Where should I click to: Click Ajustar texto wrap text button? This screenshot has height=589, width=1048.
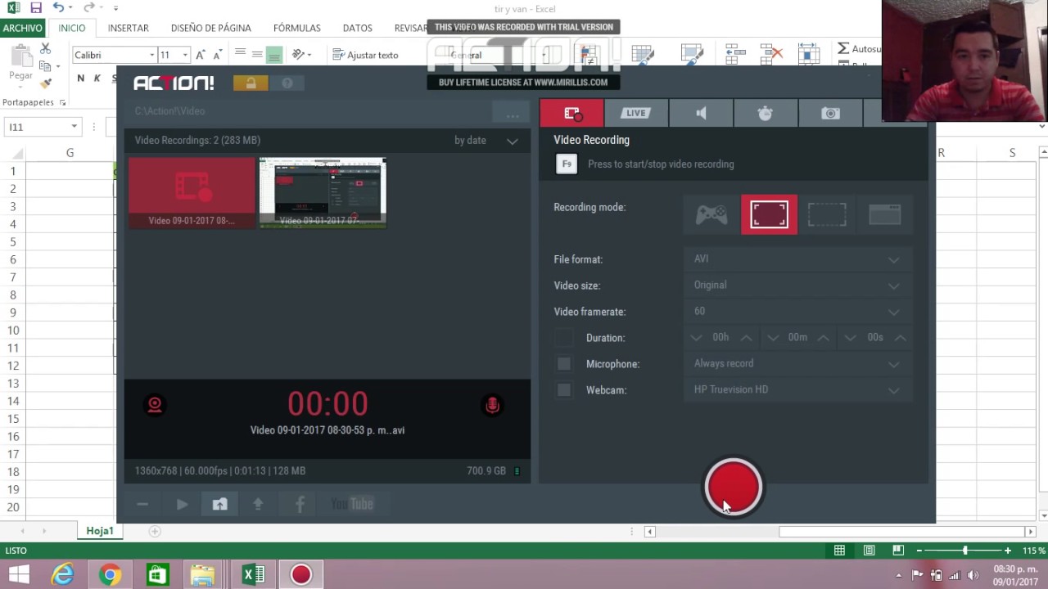[366, 55]
